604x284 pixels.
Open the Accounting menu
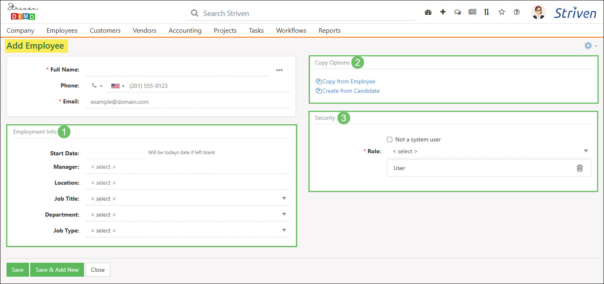185,31
